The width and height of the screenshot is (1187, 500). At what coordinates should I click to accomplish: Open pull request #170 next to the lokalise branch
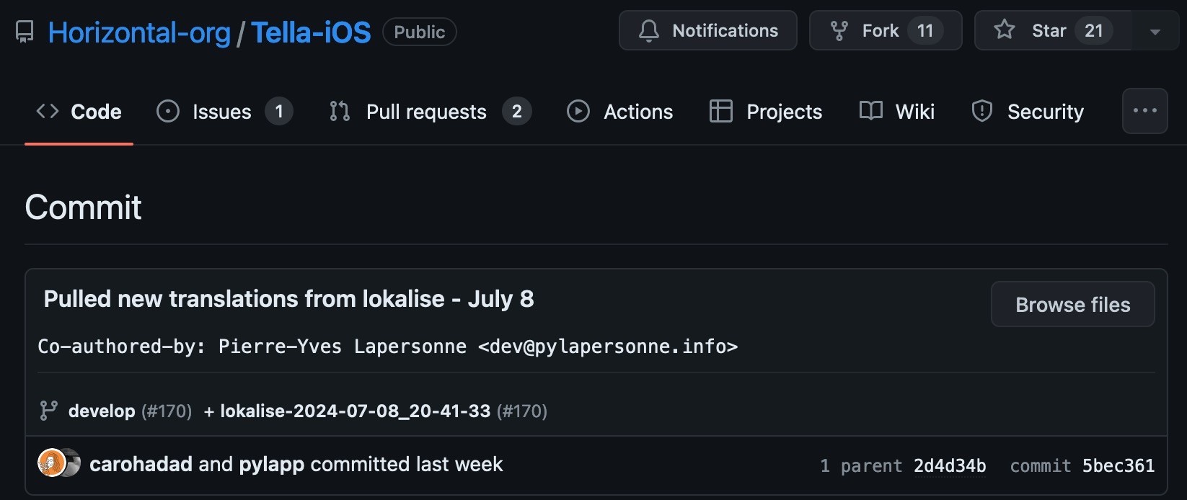(x=522, y=411)
